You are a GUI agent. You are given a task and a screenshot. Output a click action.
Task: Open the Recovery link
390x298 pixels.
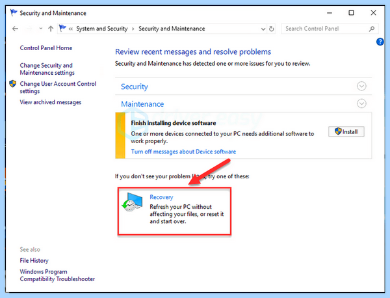point(161,197)
